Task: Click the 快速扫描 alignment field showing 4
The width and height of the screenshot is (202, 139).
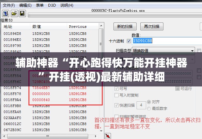Action: tap(141, 105)
